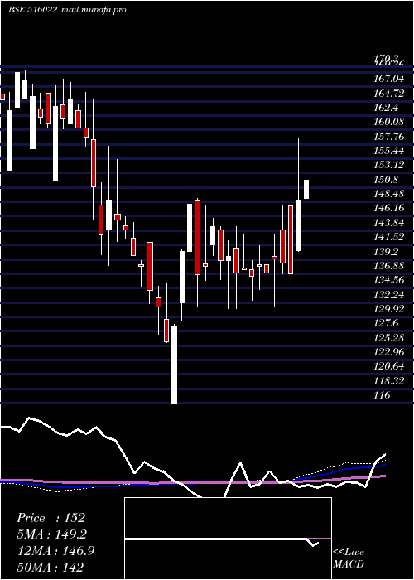Click the 127.6 price axis label
Screen dimensions: 414x580
pos(386,323)
